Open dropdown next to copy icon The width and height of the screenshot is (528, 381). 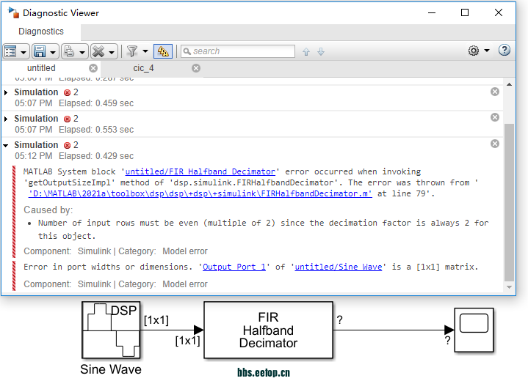point(82,53)
